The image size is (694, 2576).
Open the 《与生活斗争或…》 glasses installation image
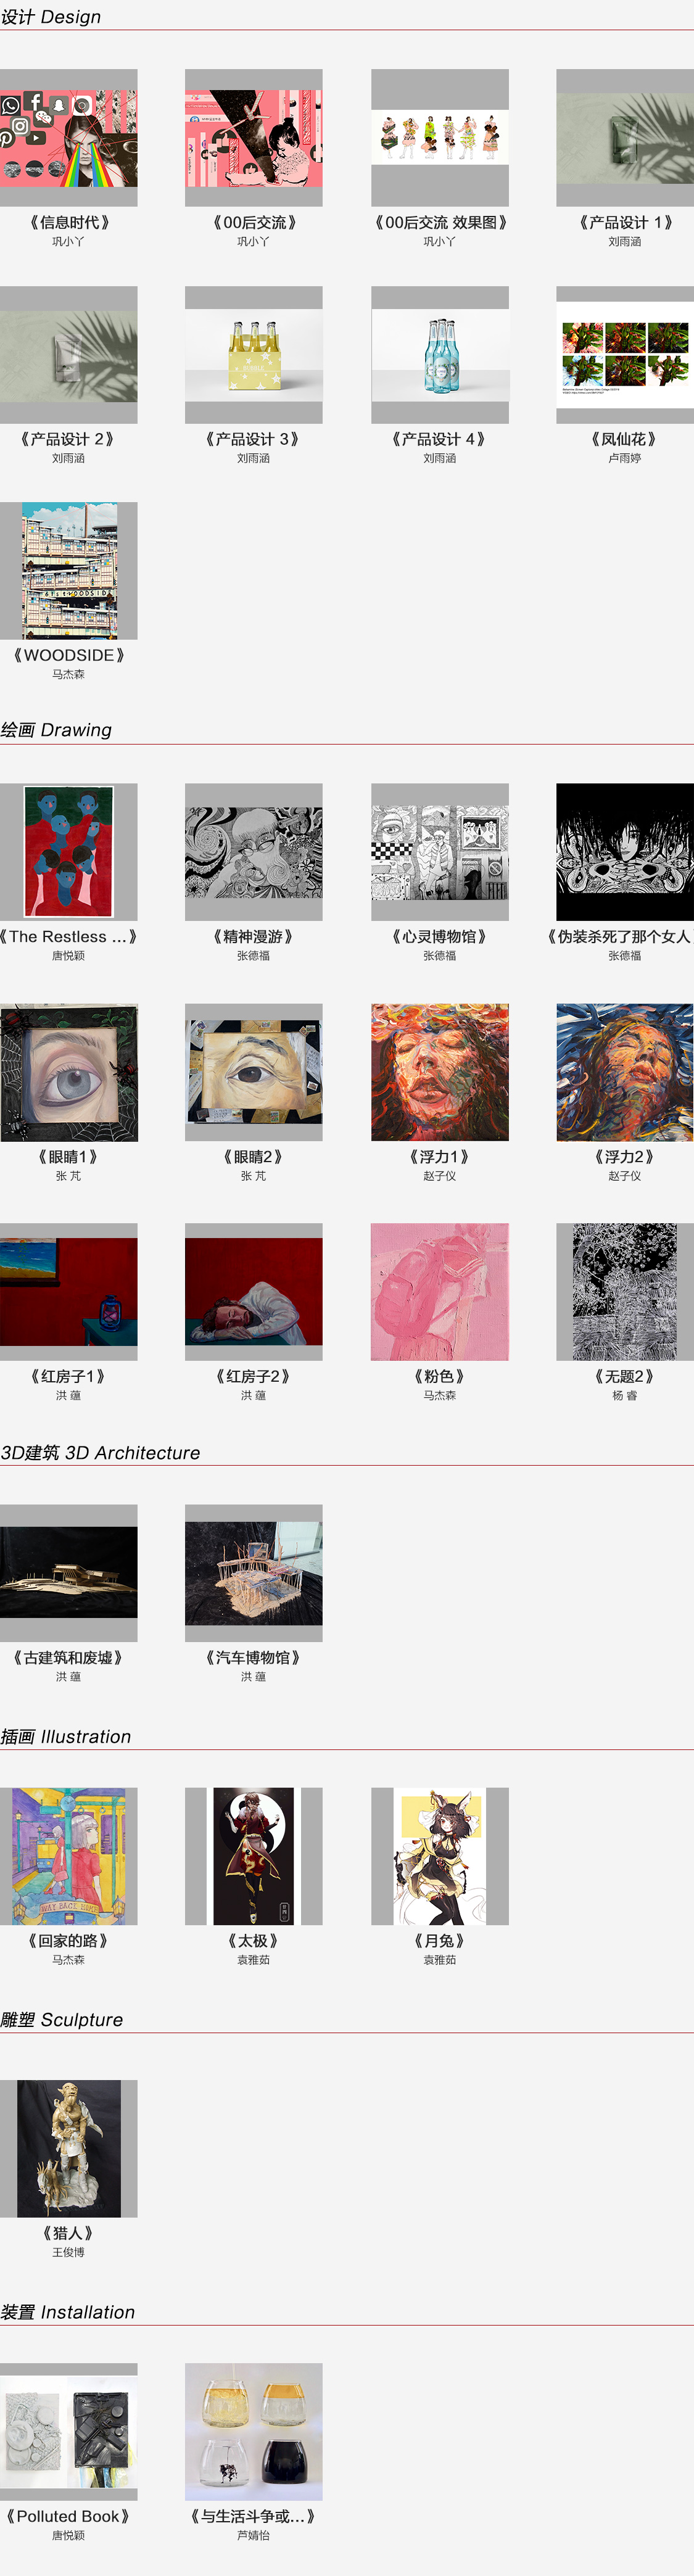[254, 2432]
